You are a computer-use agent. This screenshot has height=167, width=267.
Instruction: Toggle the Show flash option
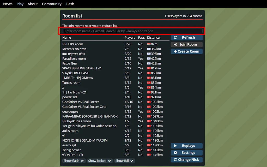(74, 161)
